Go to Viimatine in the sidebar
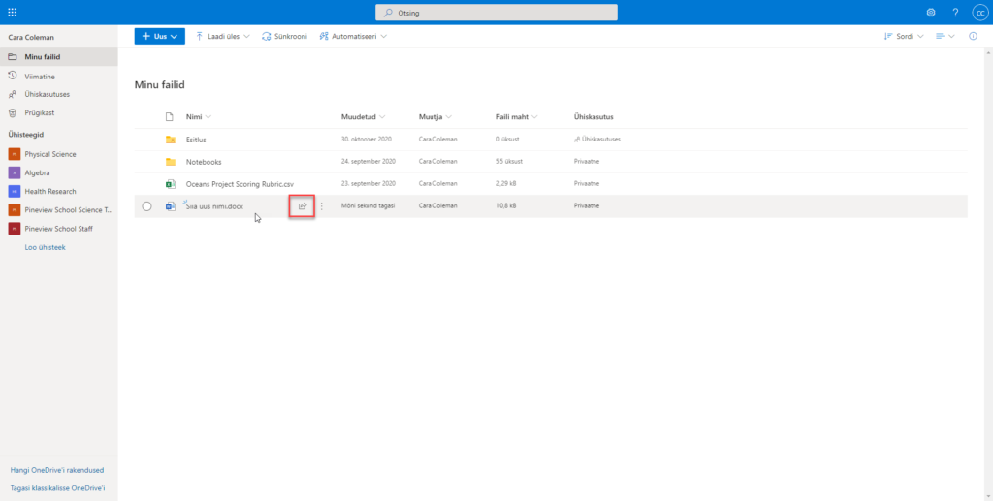Screen dimensions: 993x501 click(x=39, y=76)
